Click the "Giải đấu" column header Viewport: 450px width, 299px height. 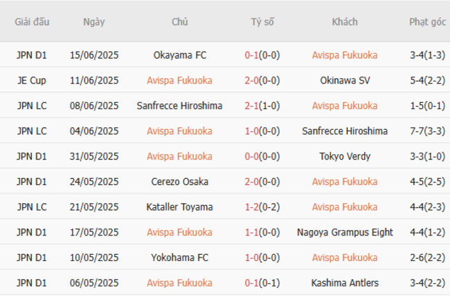click(x=32, y=22)
